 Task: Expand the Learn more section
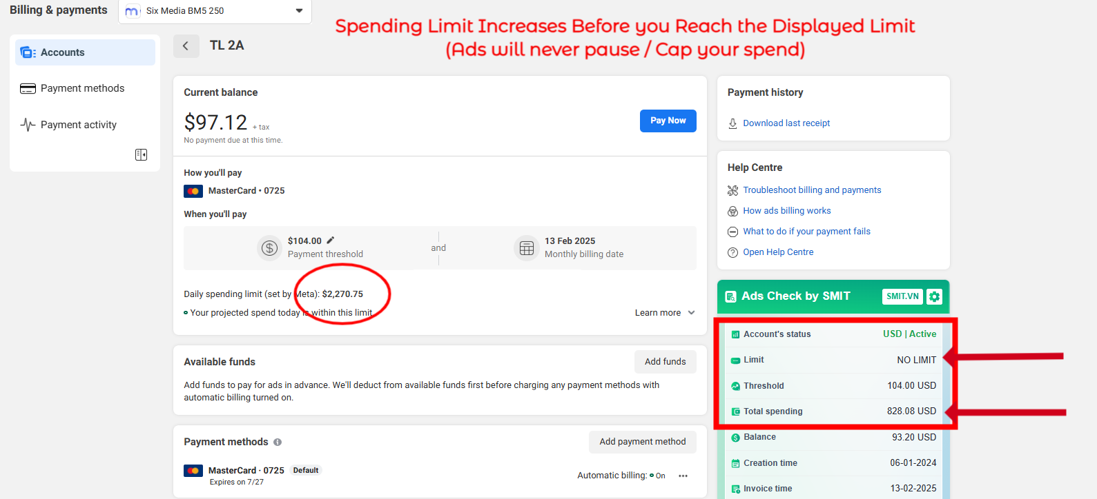pos(665,313)
